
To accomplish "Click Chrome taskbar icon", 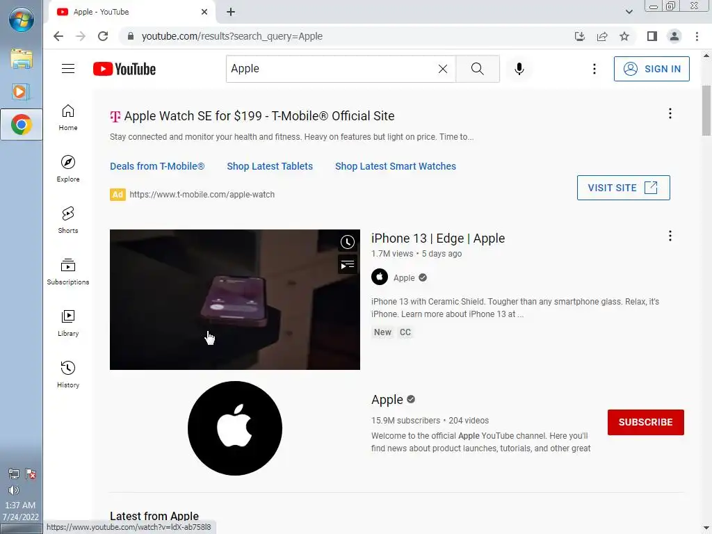I will (x=22, y=124).
